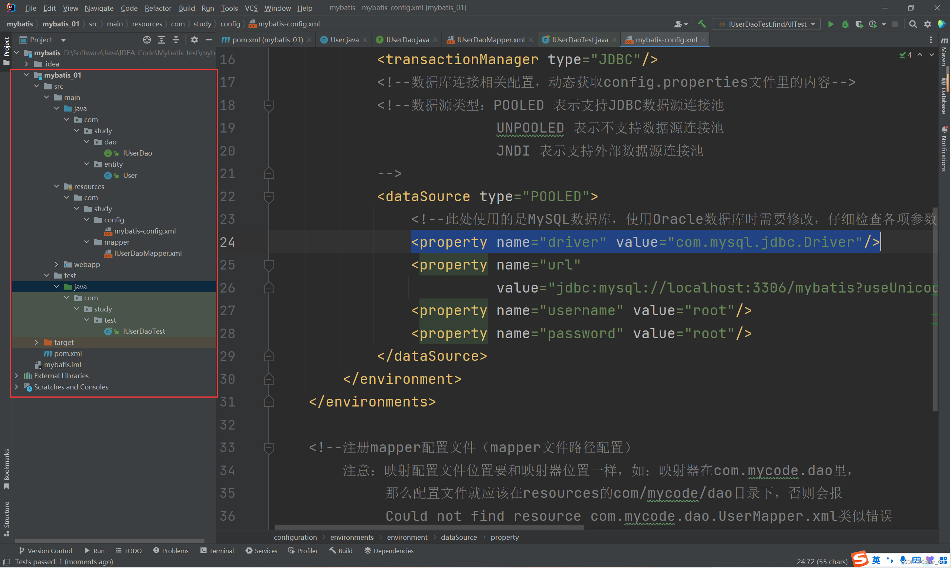Click the editor horizontal scrollbar

click(x=429, y=528)
